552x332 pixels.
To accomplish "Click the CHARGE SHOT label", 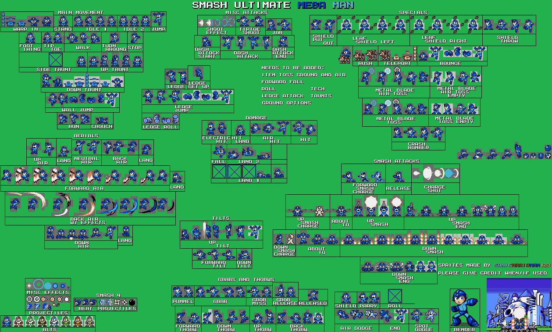I will (435, 189).
